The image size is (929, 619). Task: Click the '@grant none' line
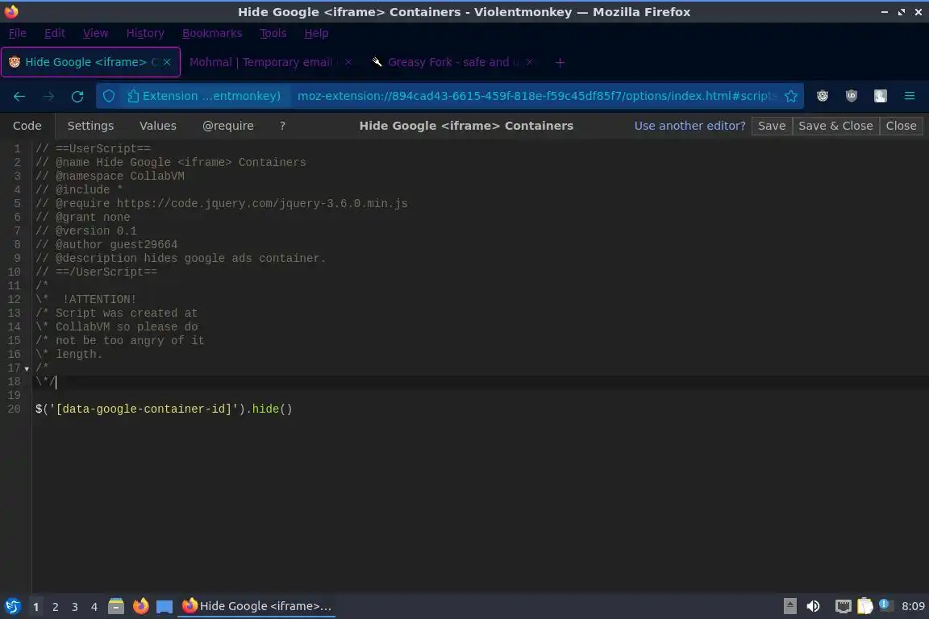(82, 218)
